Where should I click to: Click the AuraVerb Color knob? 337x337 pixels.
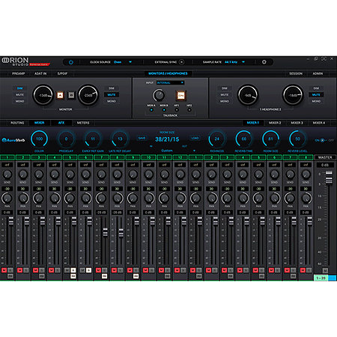click(39, 139)
